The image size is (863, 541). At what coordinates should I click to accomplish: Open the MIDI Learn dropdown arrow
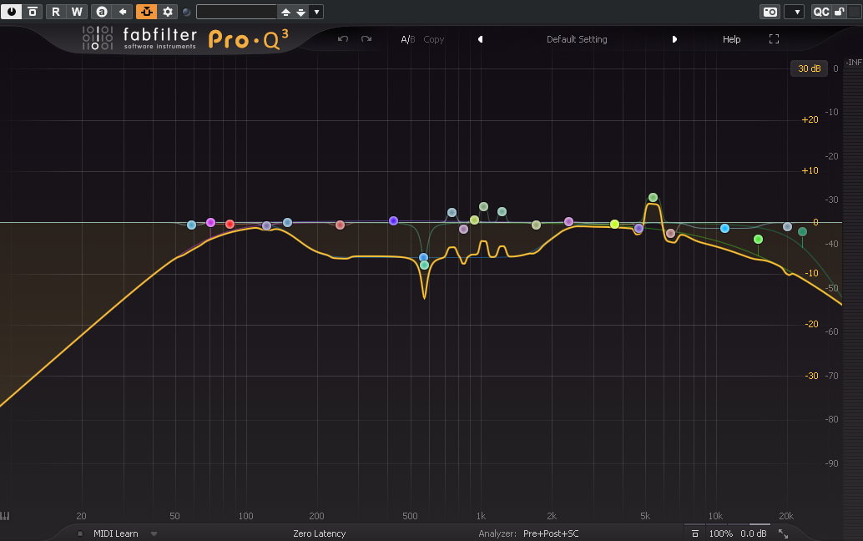(154, 533)
